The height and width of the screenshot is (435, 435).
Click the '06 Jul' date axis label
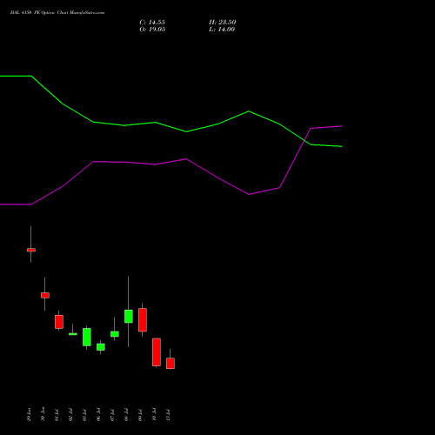point(98,415)
